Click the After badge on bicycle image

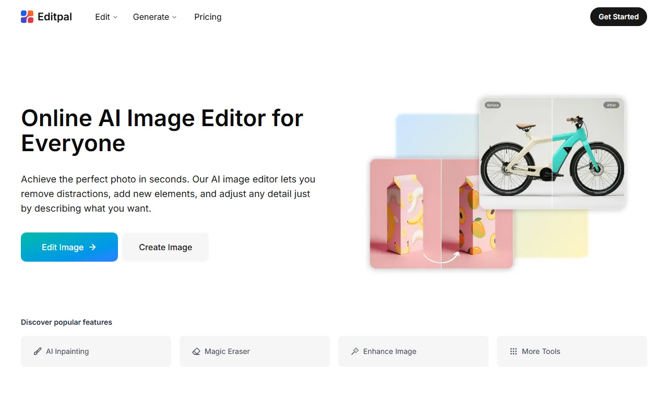pos(611,105)
